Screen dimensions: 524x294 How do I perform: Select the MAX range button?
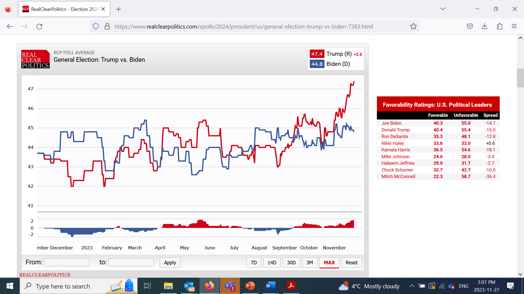pos(329,262)
